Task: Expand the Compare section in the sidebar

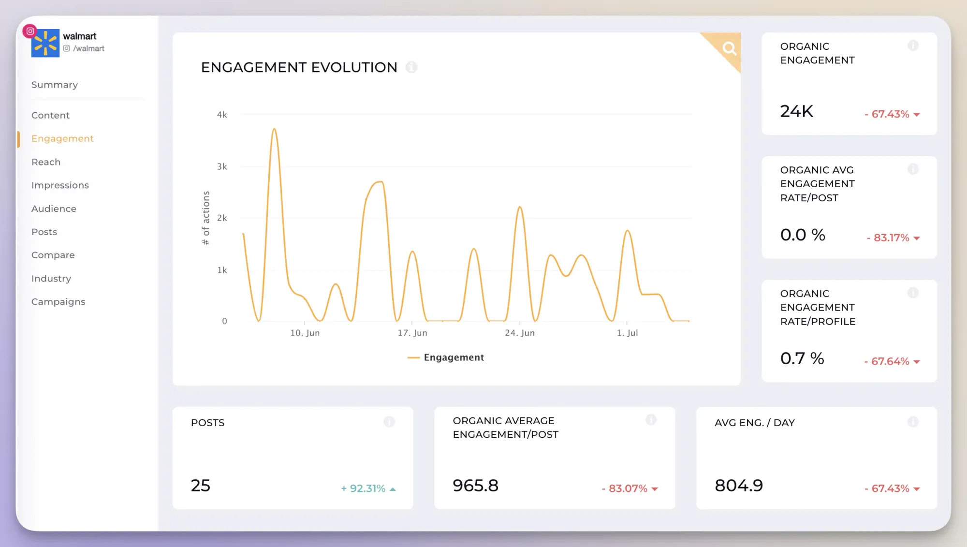Action: (x=53, y=254)
